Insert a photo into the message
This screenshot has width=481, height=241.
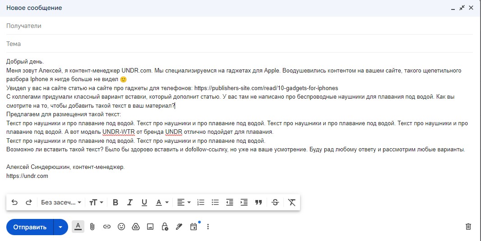coord(150,227)
